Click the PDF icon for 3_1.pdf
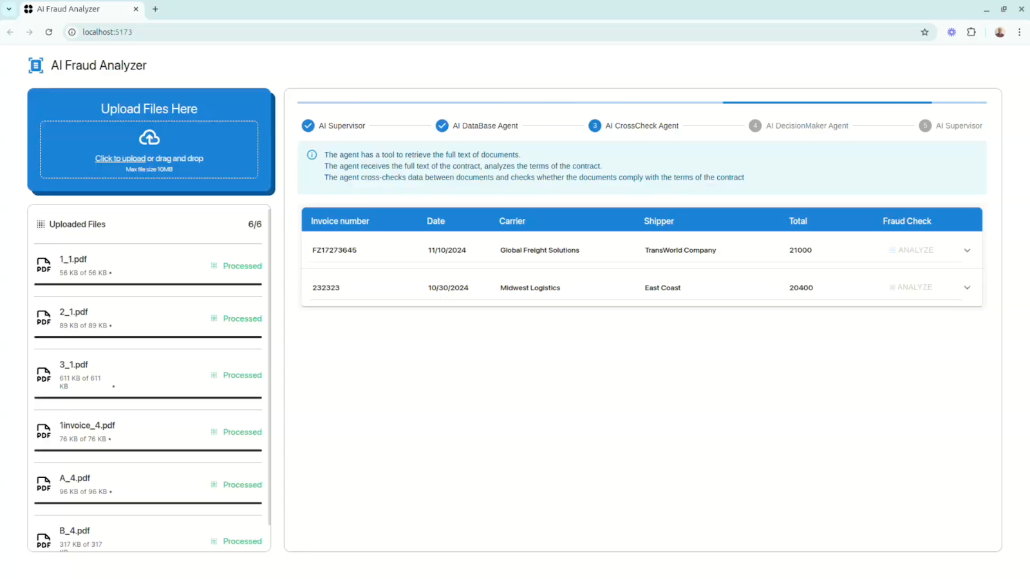This screenshot has height=579, width=1030. coord(44,374)
